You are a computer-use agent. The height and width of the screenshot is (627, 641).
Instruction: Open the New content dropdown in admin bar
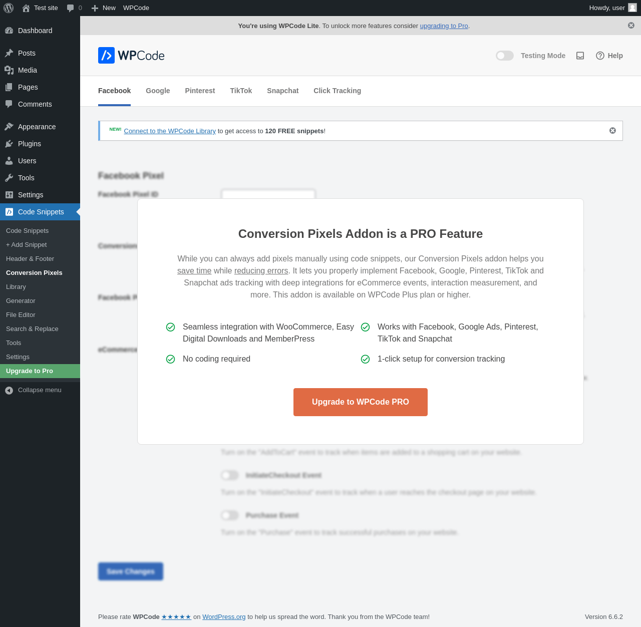pos(104,8)
